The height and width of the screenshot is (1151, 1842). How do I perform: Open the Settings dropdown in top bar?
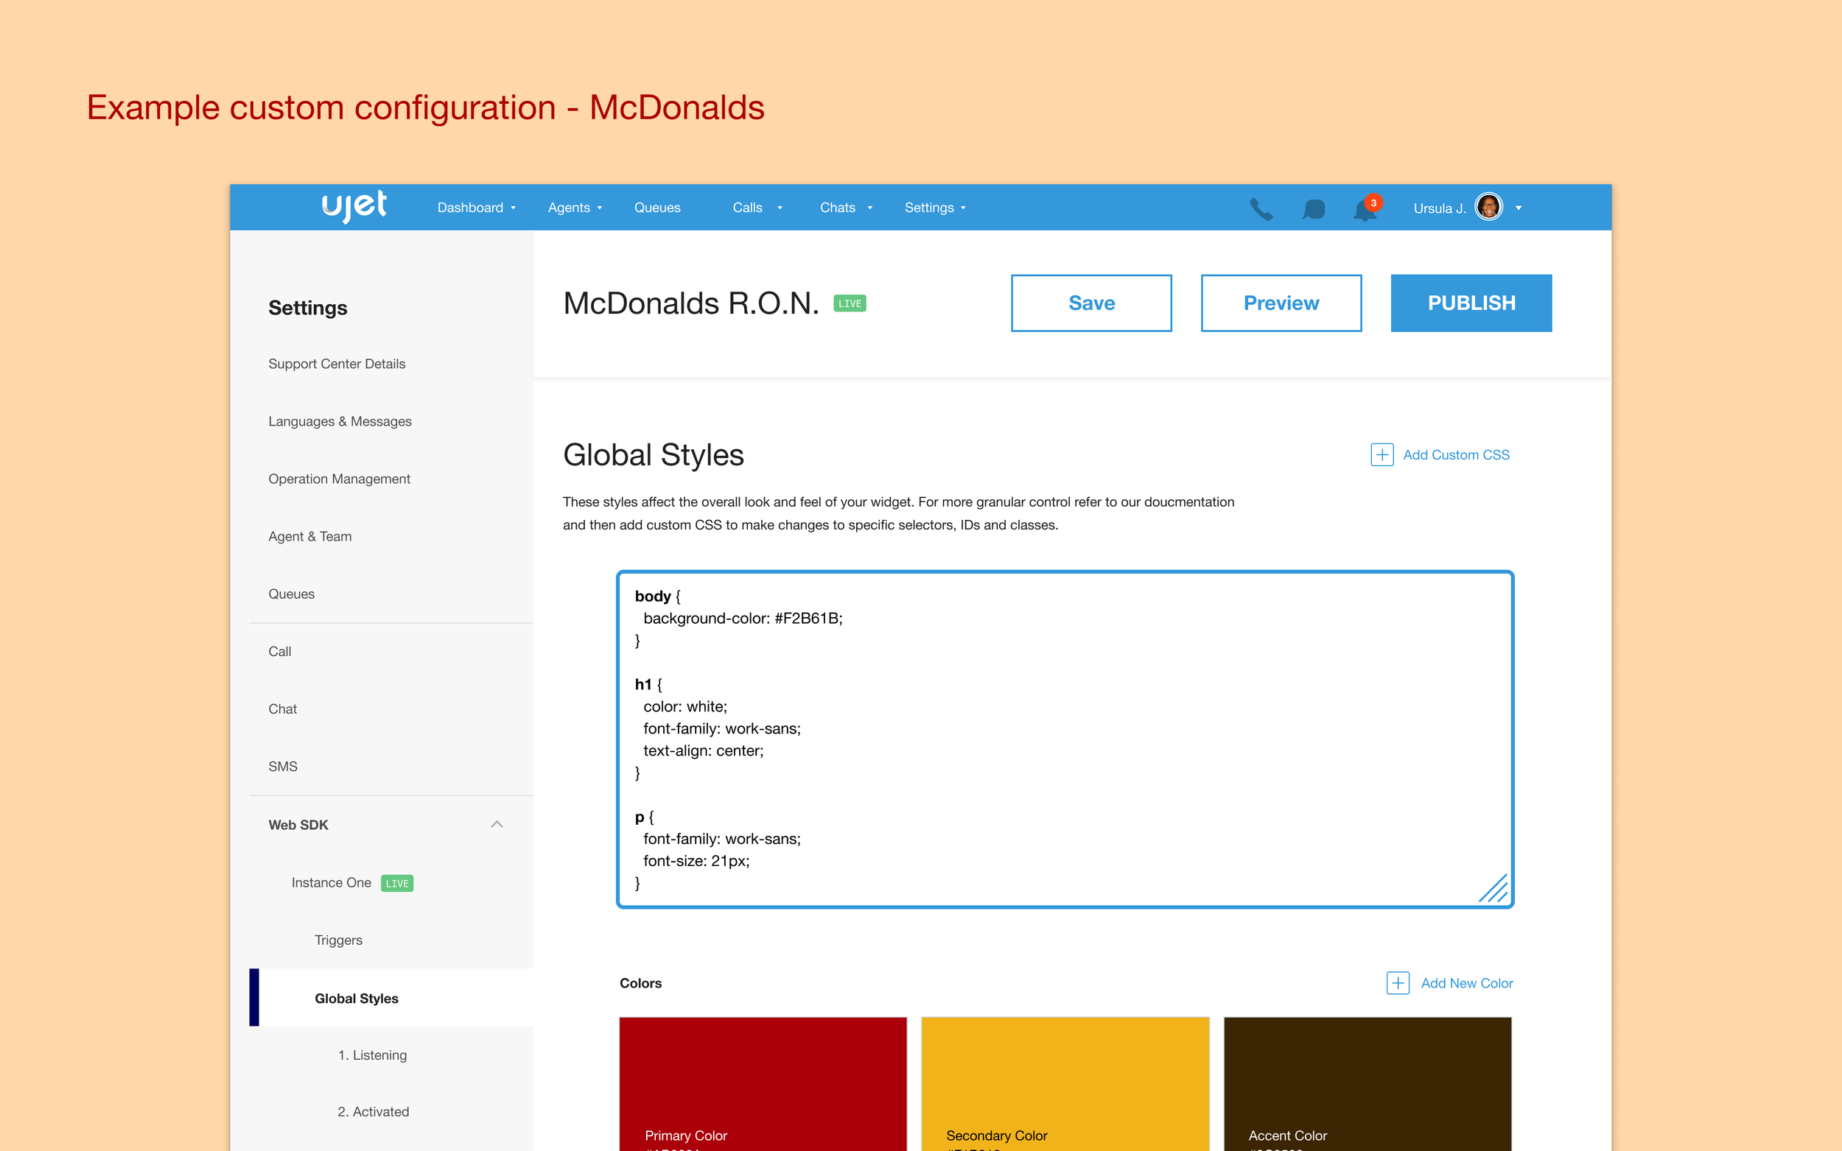935,208
